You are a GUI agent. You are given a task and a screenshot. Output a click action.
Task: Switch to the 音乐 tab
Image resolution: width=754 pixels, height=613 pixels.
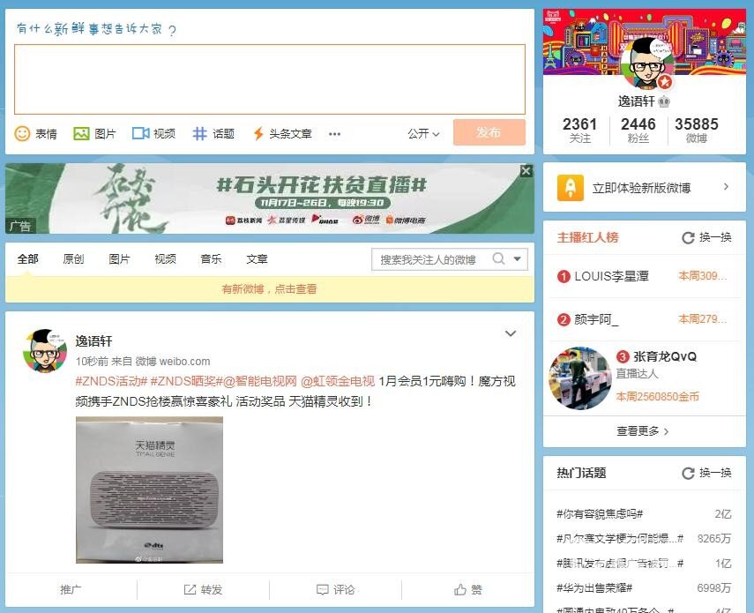coord(211,259)
